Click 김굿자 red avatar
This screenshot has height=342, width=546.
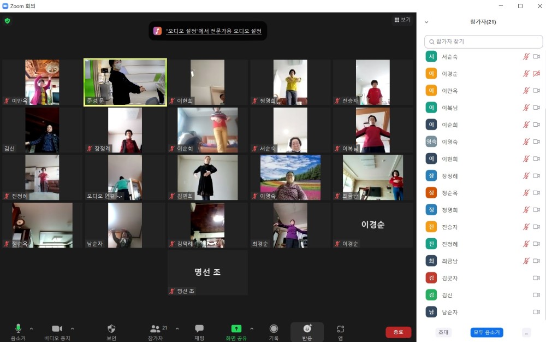(431, 278)
